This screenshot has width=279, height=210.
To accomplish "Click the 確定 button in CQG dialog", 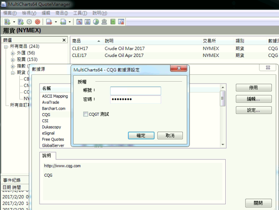I will pos(141,136).
